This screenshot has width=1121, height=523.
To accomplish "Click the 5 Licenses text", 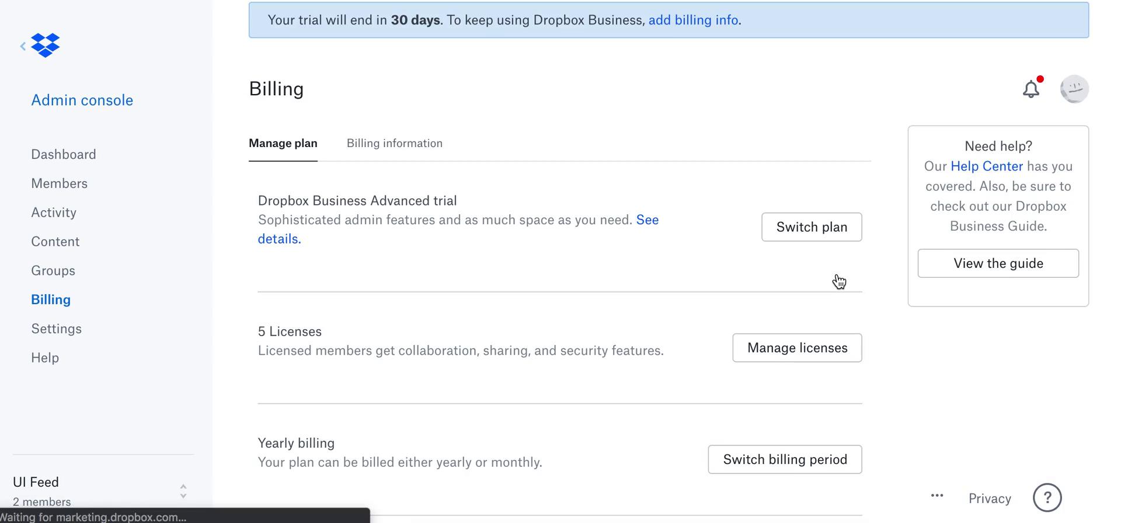I will tap(290, 332).
